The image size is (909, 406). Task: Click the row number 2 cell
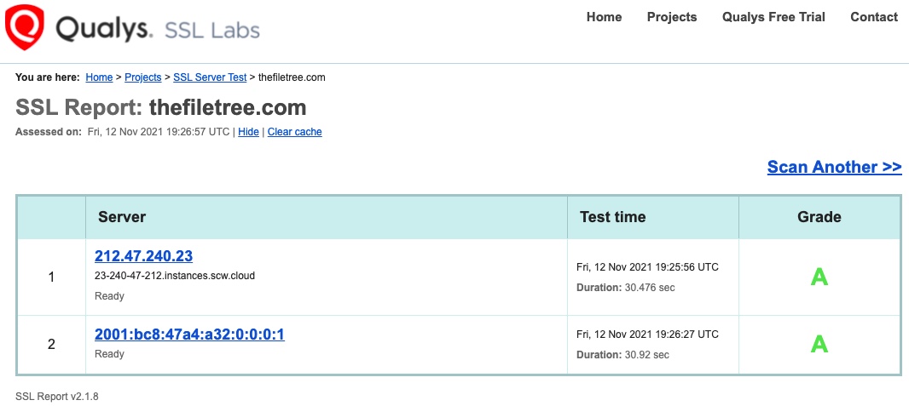coord(51,345)
